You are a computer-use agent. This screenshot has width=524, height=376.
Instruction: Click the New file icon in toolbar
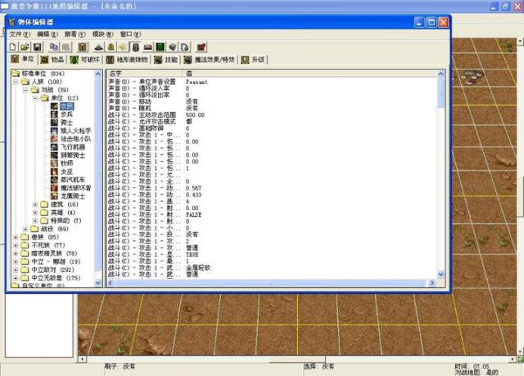(x=13, y=47)
